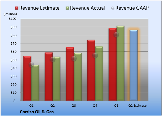Click the 'Q2 Estimate' category label

tap(137, 106)
